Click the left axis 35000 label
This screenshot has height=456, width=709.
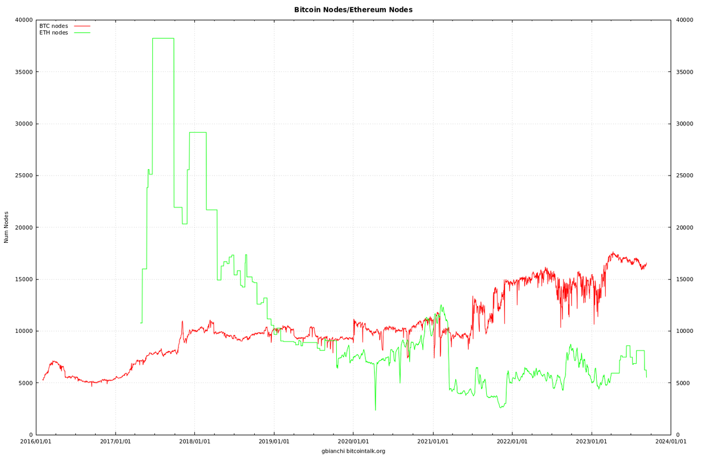pos(23,72)
